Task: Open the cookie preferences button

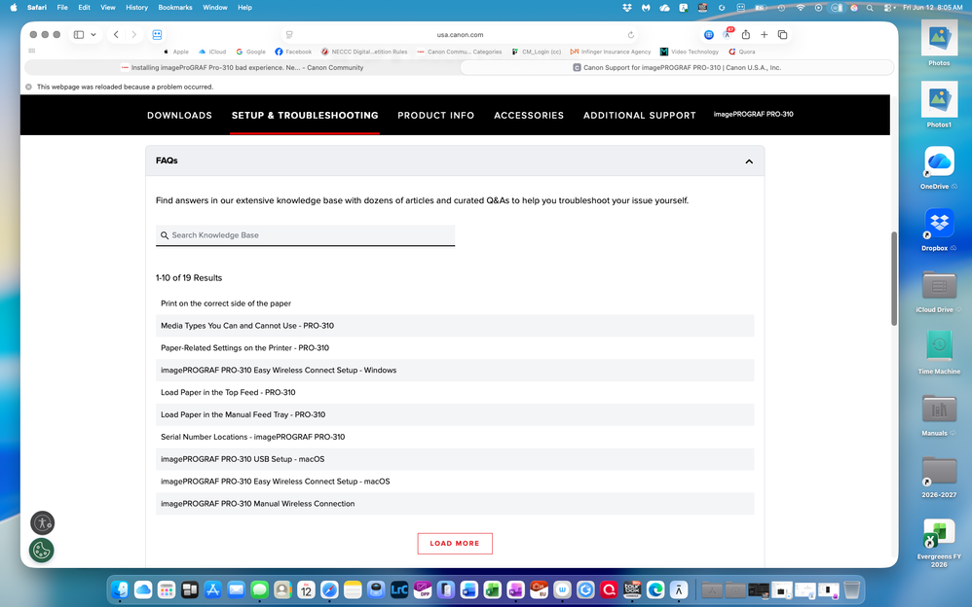Action: [x=42, y=550]
